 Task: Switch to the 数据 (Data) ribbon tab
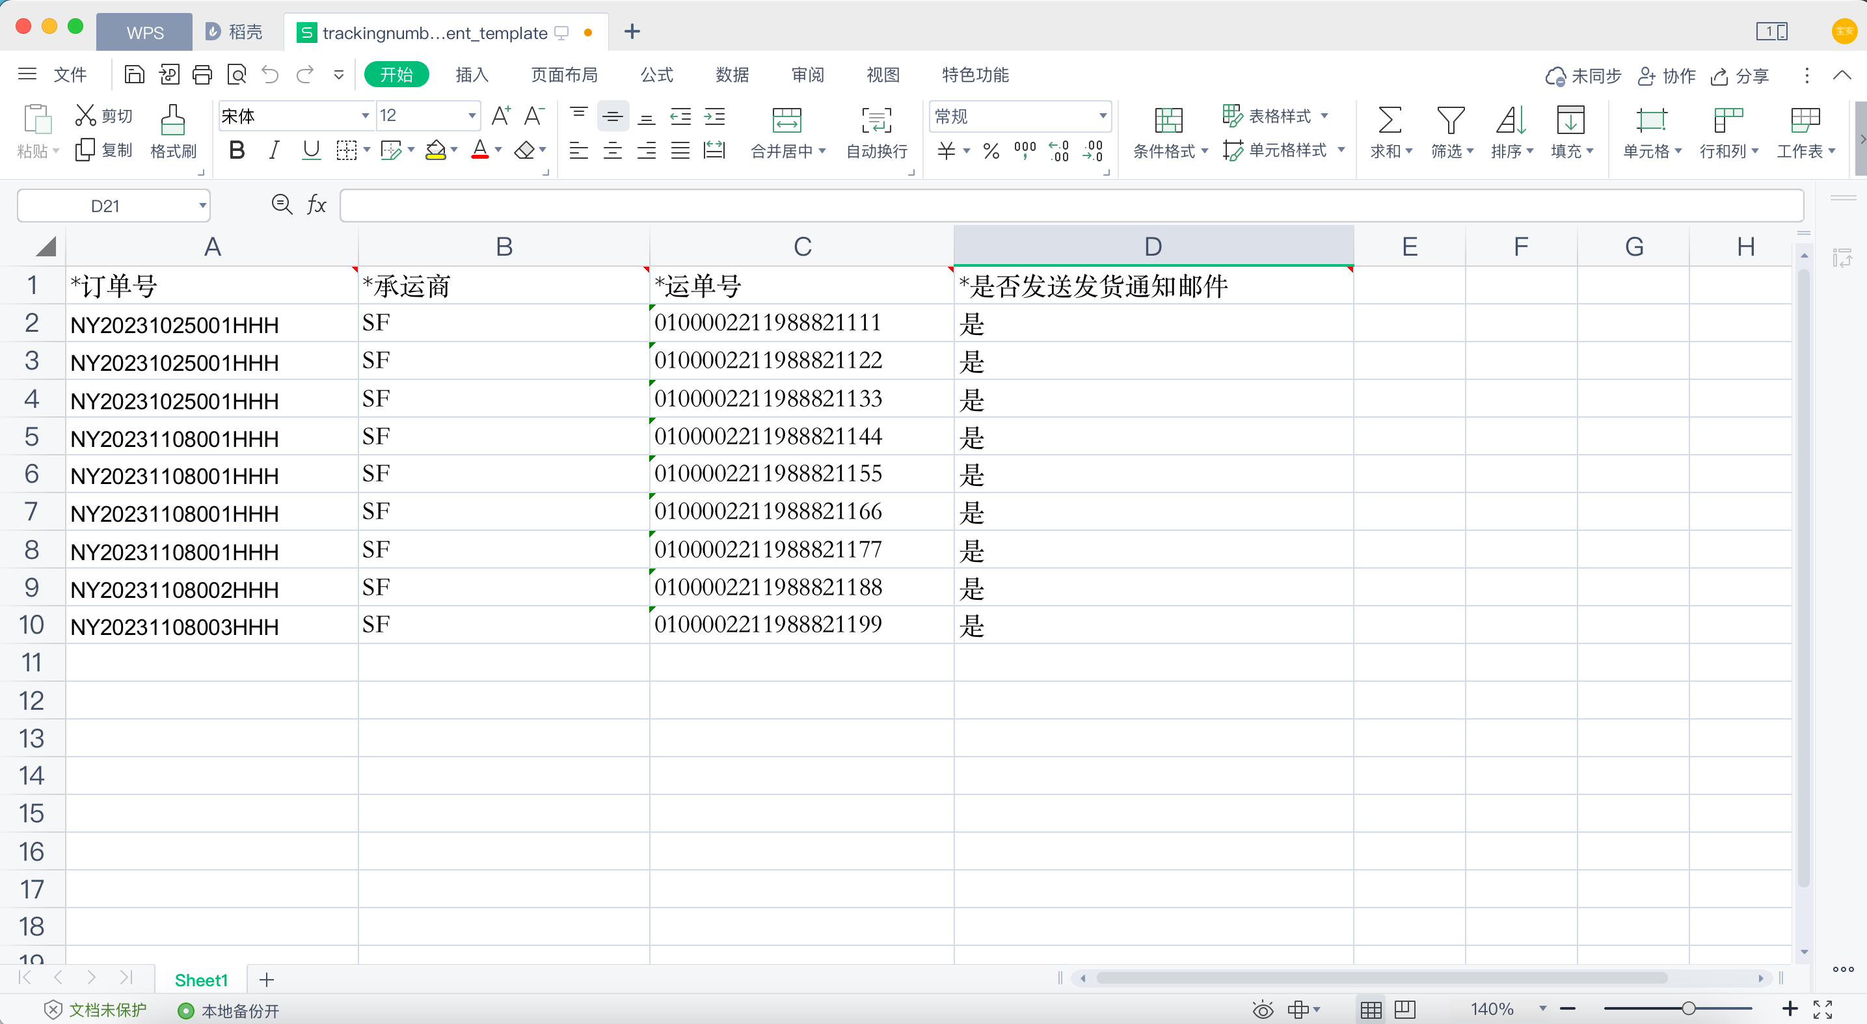pos(732,75)
